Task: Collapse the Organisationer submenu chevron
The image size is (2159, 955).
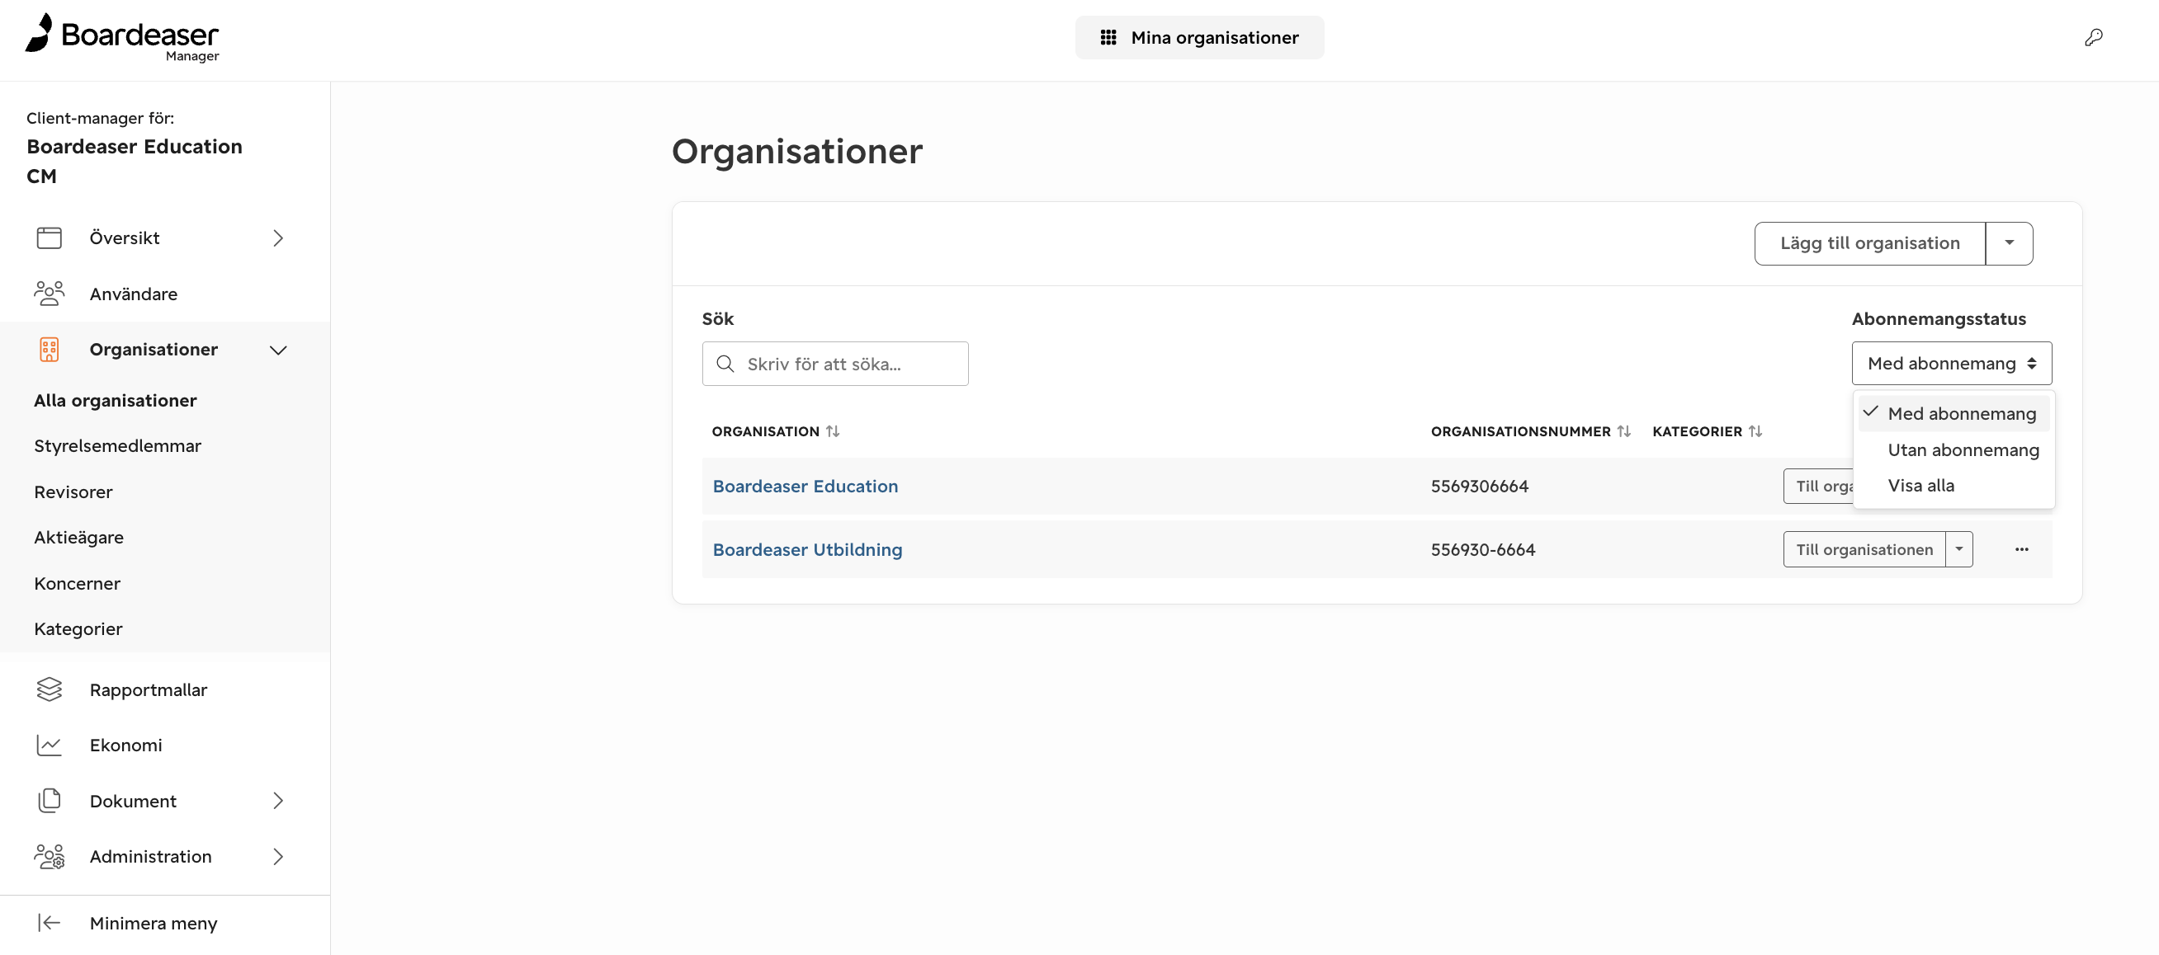Action: 278,350
